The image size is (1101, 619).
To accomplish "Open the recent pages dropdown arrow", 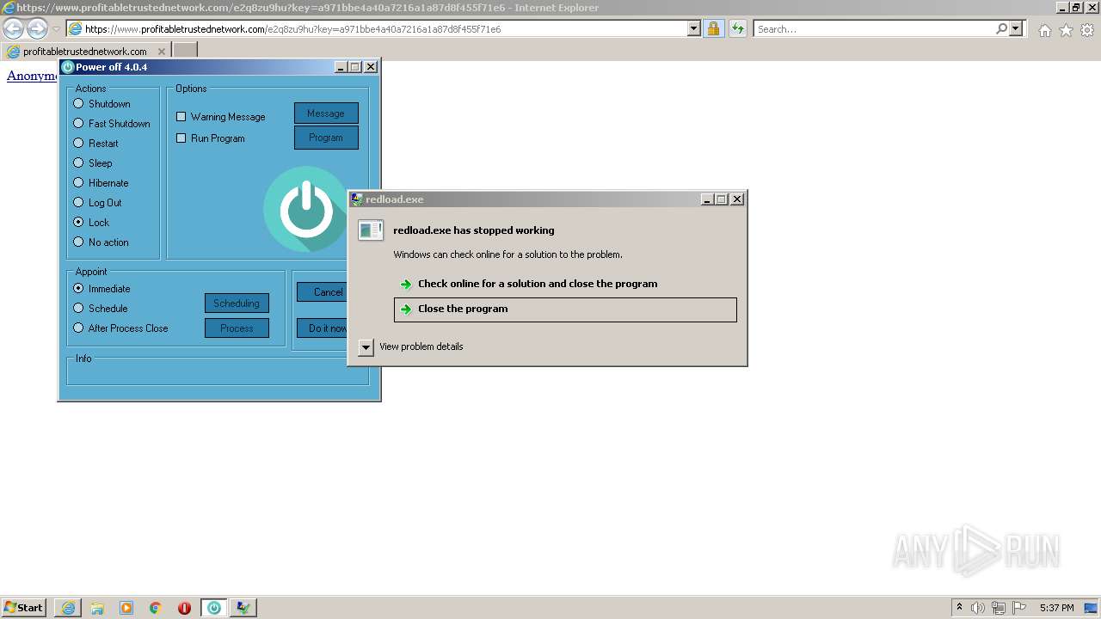I will [56, 29].
